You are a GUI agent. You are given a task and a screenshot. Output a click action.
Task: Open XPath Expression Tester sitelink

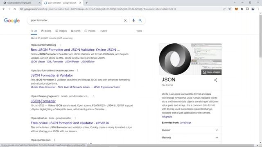click(x=106, y=87)
